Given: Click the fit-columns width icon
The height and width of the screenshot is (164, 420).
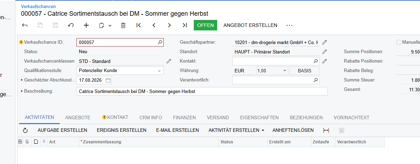Looking at the screenshot, I should 326,130.
